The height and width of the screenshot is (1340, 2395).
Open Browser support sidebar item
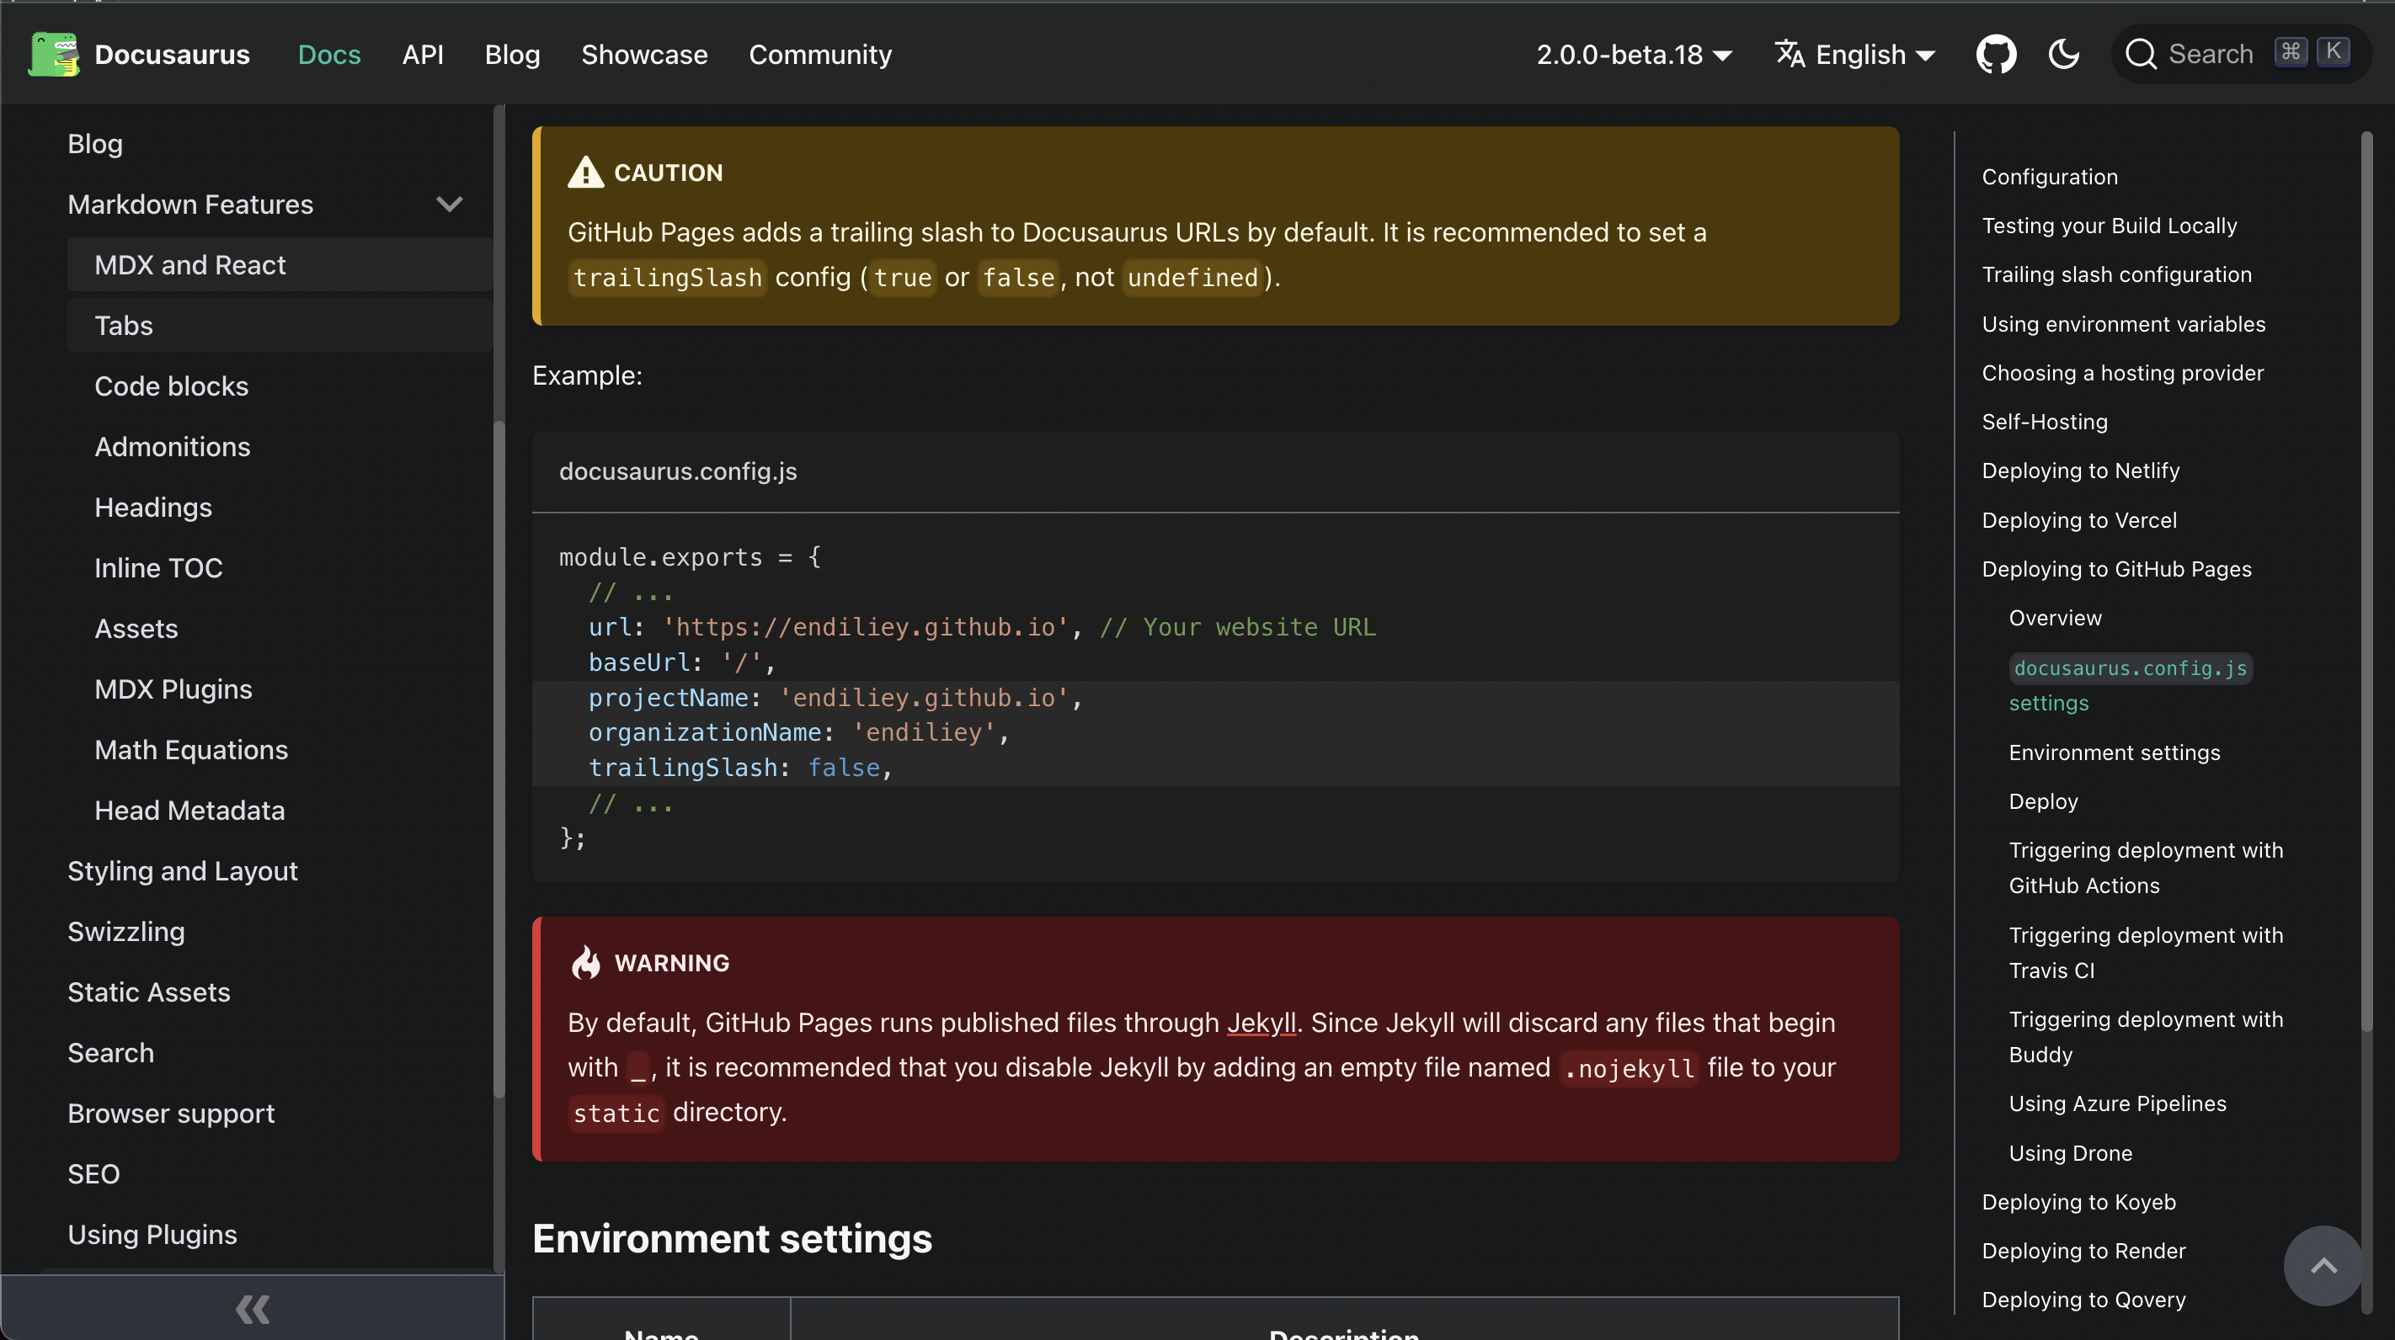tap(266, 1114)
